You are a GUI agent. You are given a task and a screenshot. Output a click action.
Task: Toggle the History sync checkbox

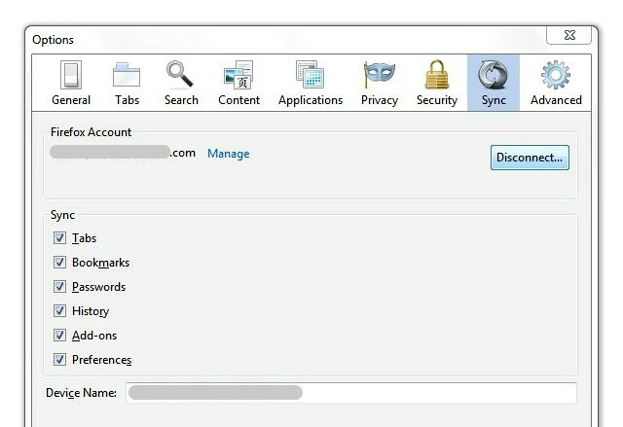click(x=59, y=310)
